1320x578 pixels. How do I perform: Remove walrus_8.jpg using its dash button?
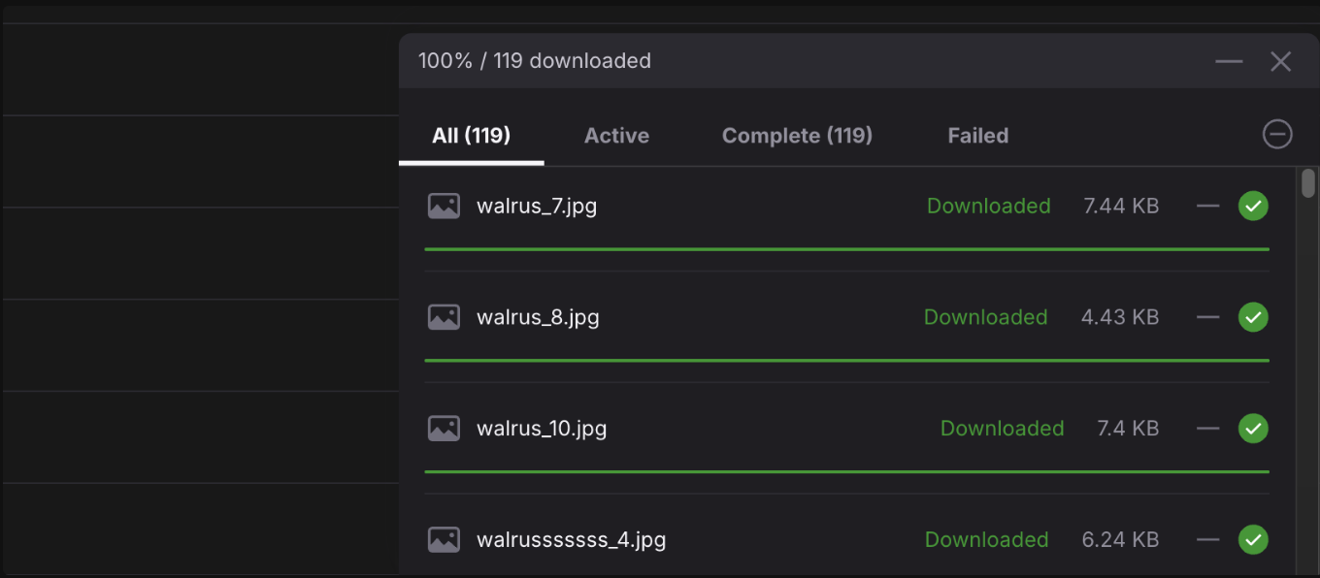coord(1207,317)
